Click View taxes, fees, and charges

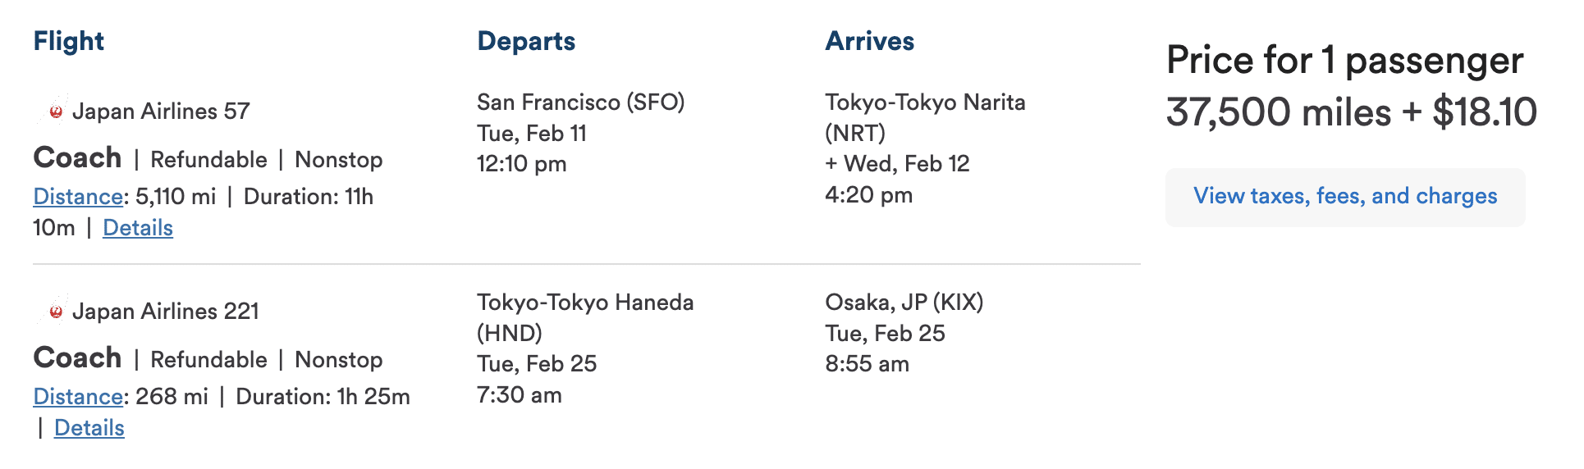pos(1345,197)
